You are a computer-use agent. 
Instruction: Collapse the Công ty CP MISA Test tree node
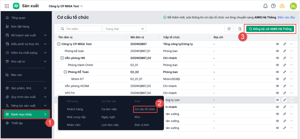click(x=59, y=44)
